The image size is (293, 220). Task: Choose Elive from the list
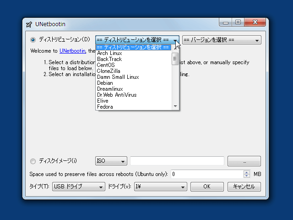tap(133, 101)
